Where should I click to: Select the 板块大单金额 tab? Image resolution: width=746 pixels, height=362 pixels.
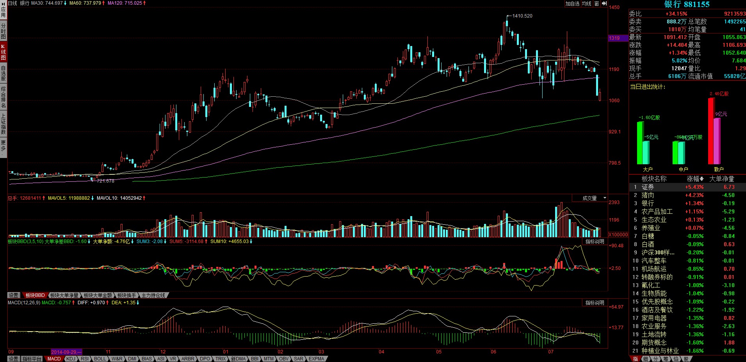98,295
